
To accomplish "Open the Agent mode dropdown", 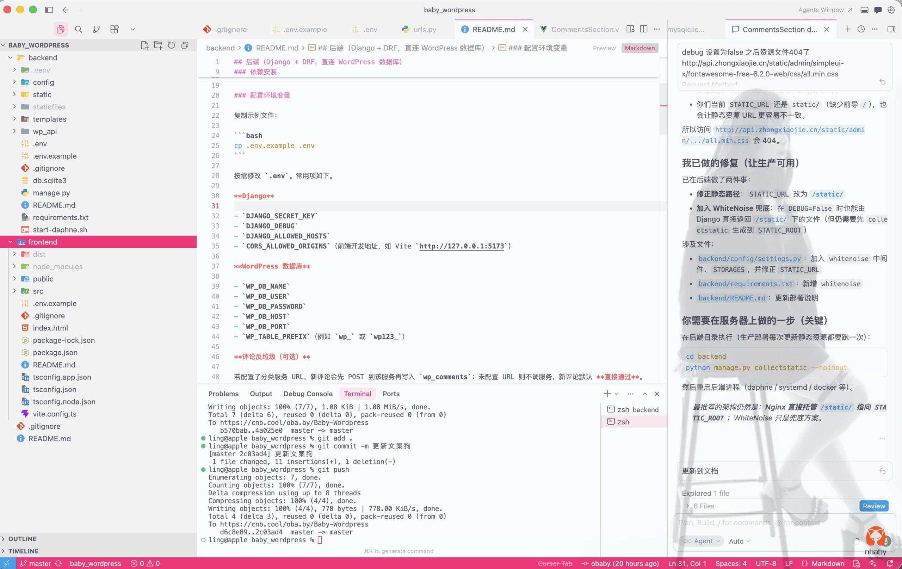I will (701, 541).
